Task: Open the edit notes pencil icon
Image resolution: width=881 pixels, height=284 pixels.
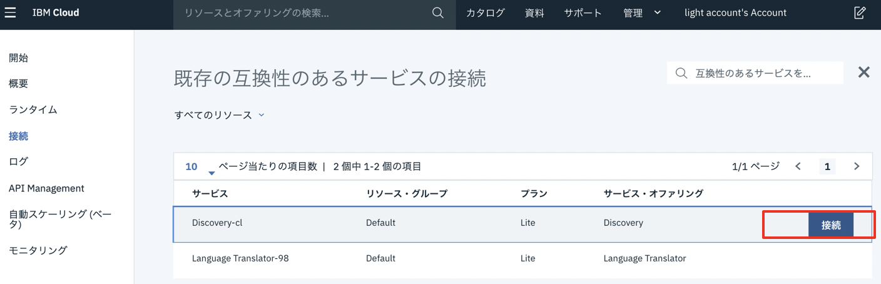Action: pyautogui.click(x=860, y=13)
